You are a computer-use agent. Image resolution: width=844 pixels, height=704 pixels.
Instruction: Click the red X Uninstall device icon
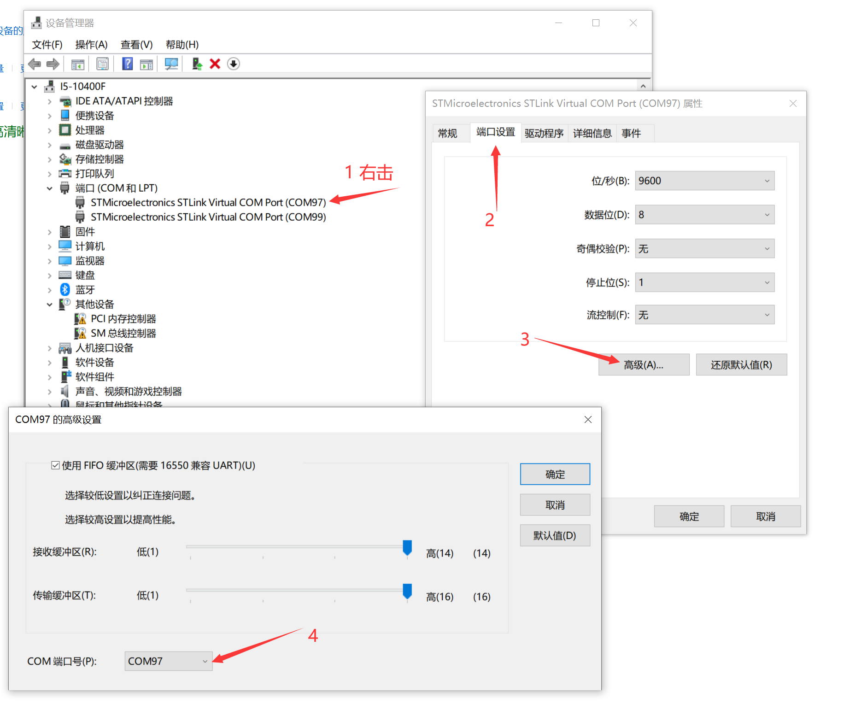[215, 64]
